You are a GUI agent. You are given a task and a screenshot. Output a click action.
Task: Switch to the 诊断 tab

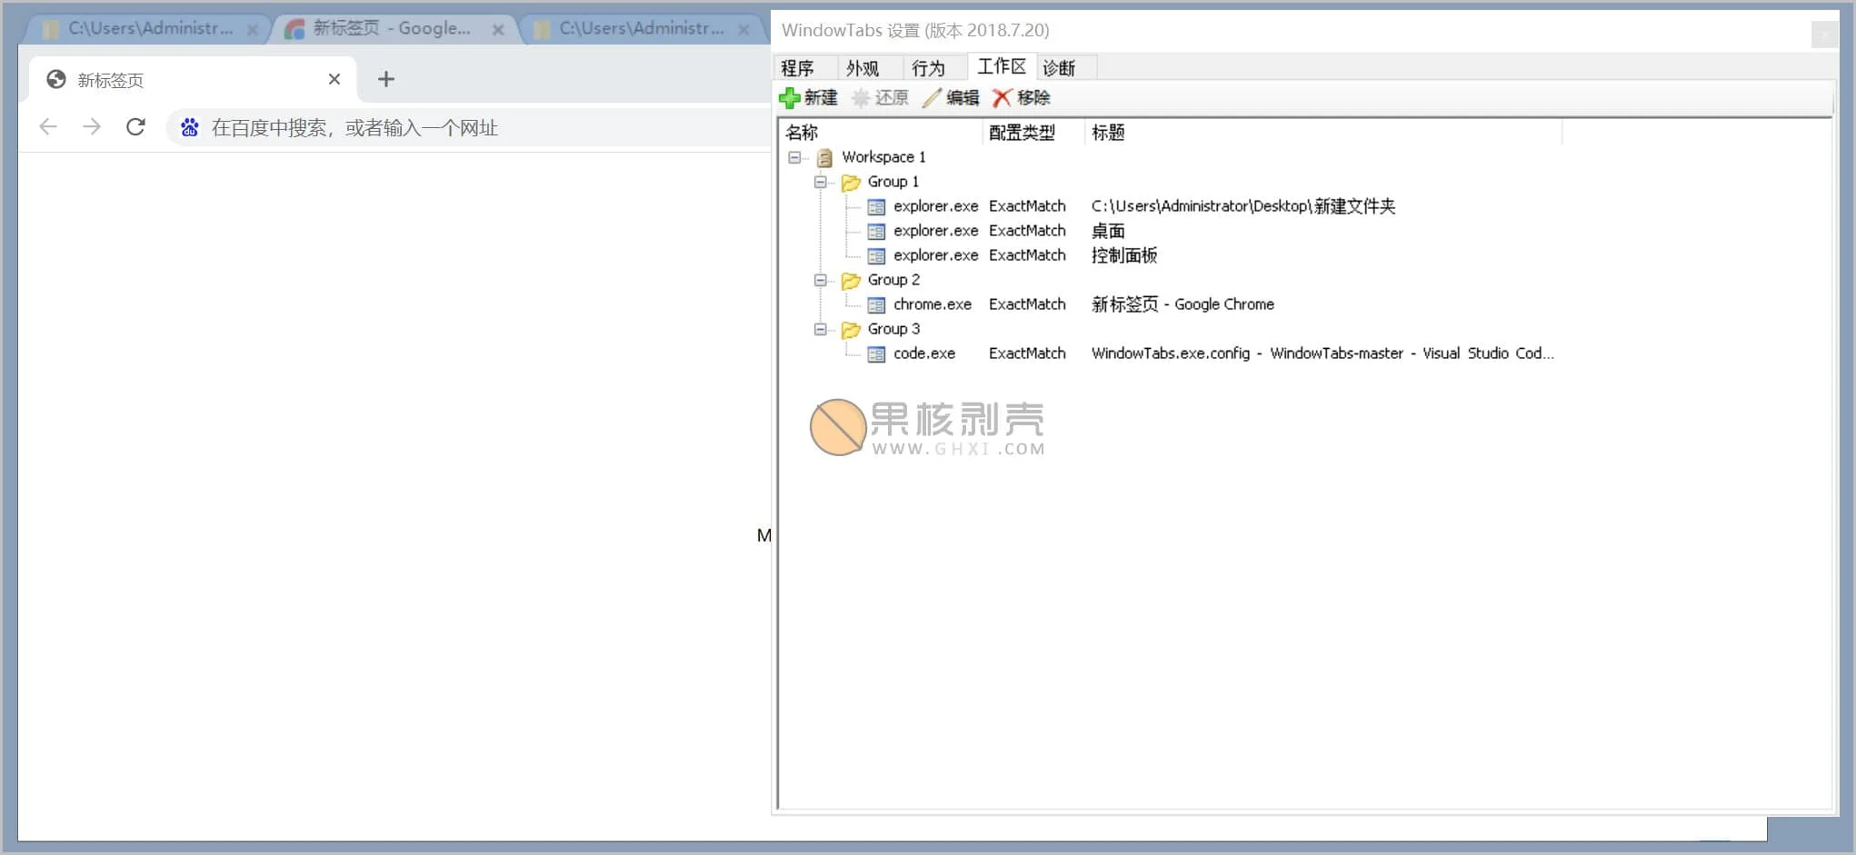pyautogui.click(x=1058, y=65)
